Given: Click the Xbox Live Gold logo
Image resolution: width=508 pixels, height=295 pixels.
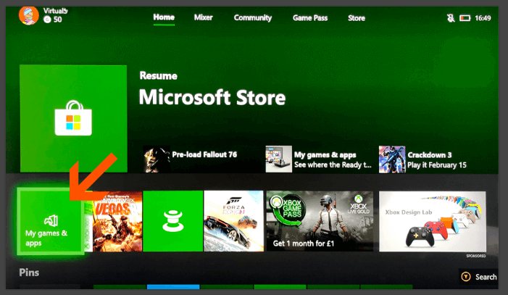Looking at the screenshot, I should click(358, 204).
